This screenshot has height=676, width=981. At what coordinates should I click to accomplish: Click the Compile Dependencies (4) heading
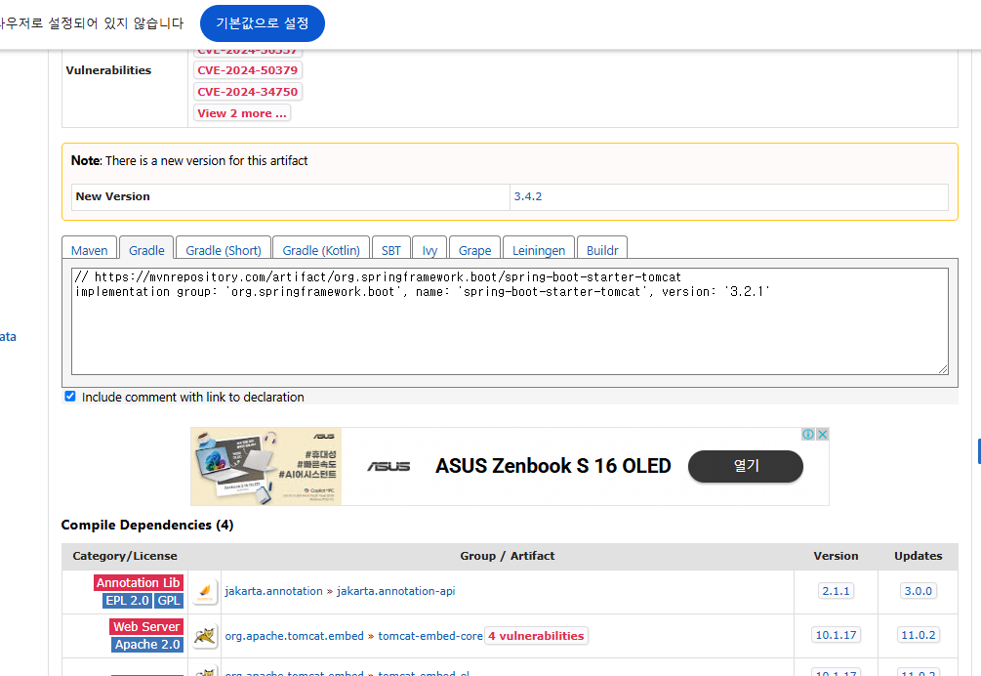click(x=147, y=525)
